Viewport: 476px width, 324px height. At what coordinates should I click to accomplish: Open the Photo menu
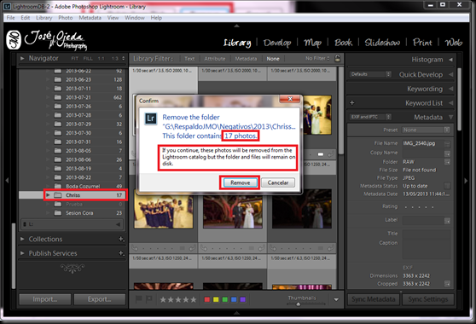click(66, 18)
